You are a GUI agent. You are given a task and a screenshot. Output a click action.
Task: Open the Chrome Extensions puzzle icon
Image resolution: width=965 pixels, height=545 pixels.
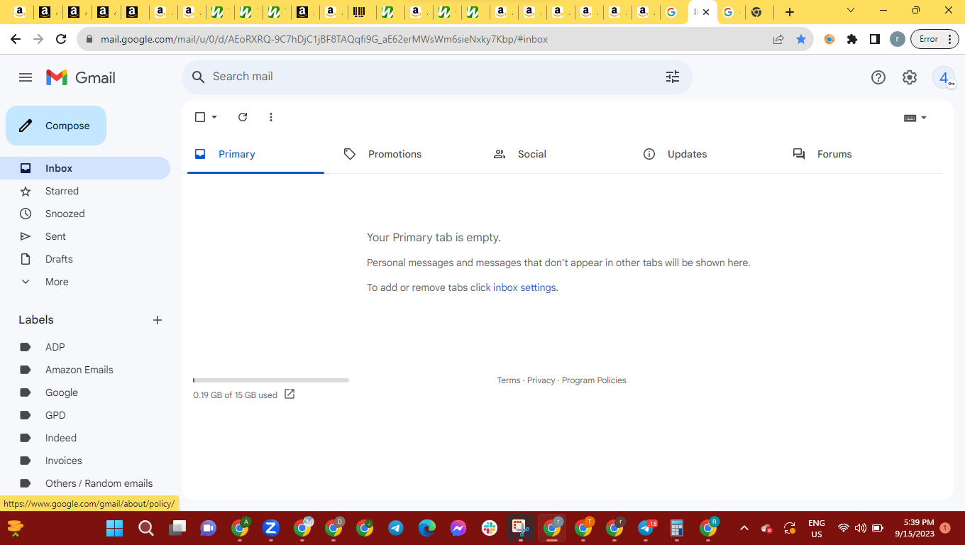click(x=852, y=39)
